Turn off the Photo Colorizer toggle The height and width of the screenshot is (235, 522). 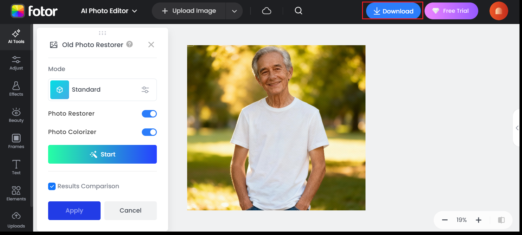[x=149, y=132]
